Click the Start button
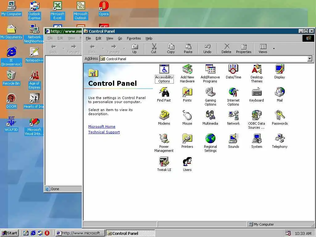 pyautogui.click(x=10, y=233)
